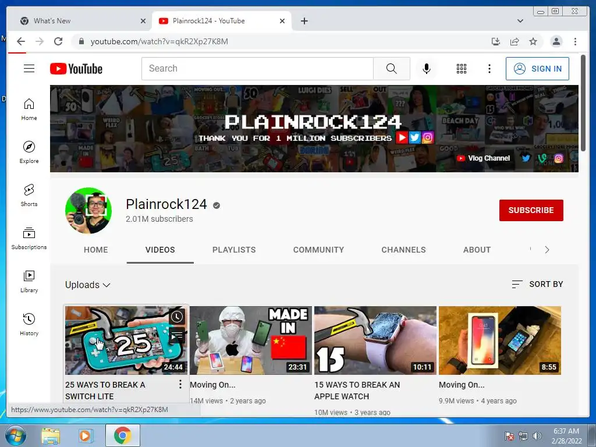Add Switch Lite video to queue
The image size is (596, 447).
coord(177,336)
